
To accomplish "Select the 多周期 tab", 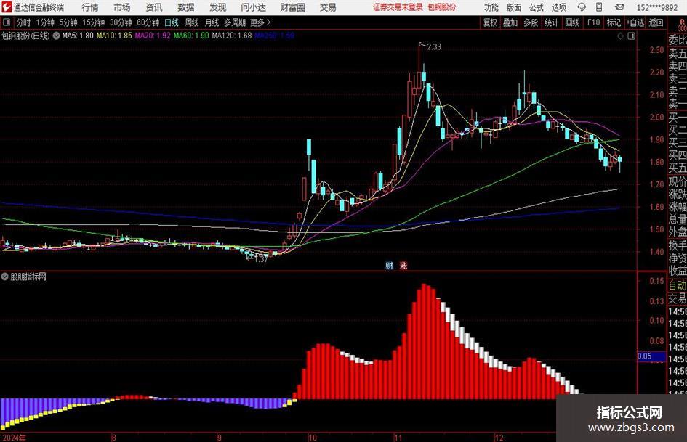I will [235, 22].
